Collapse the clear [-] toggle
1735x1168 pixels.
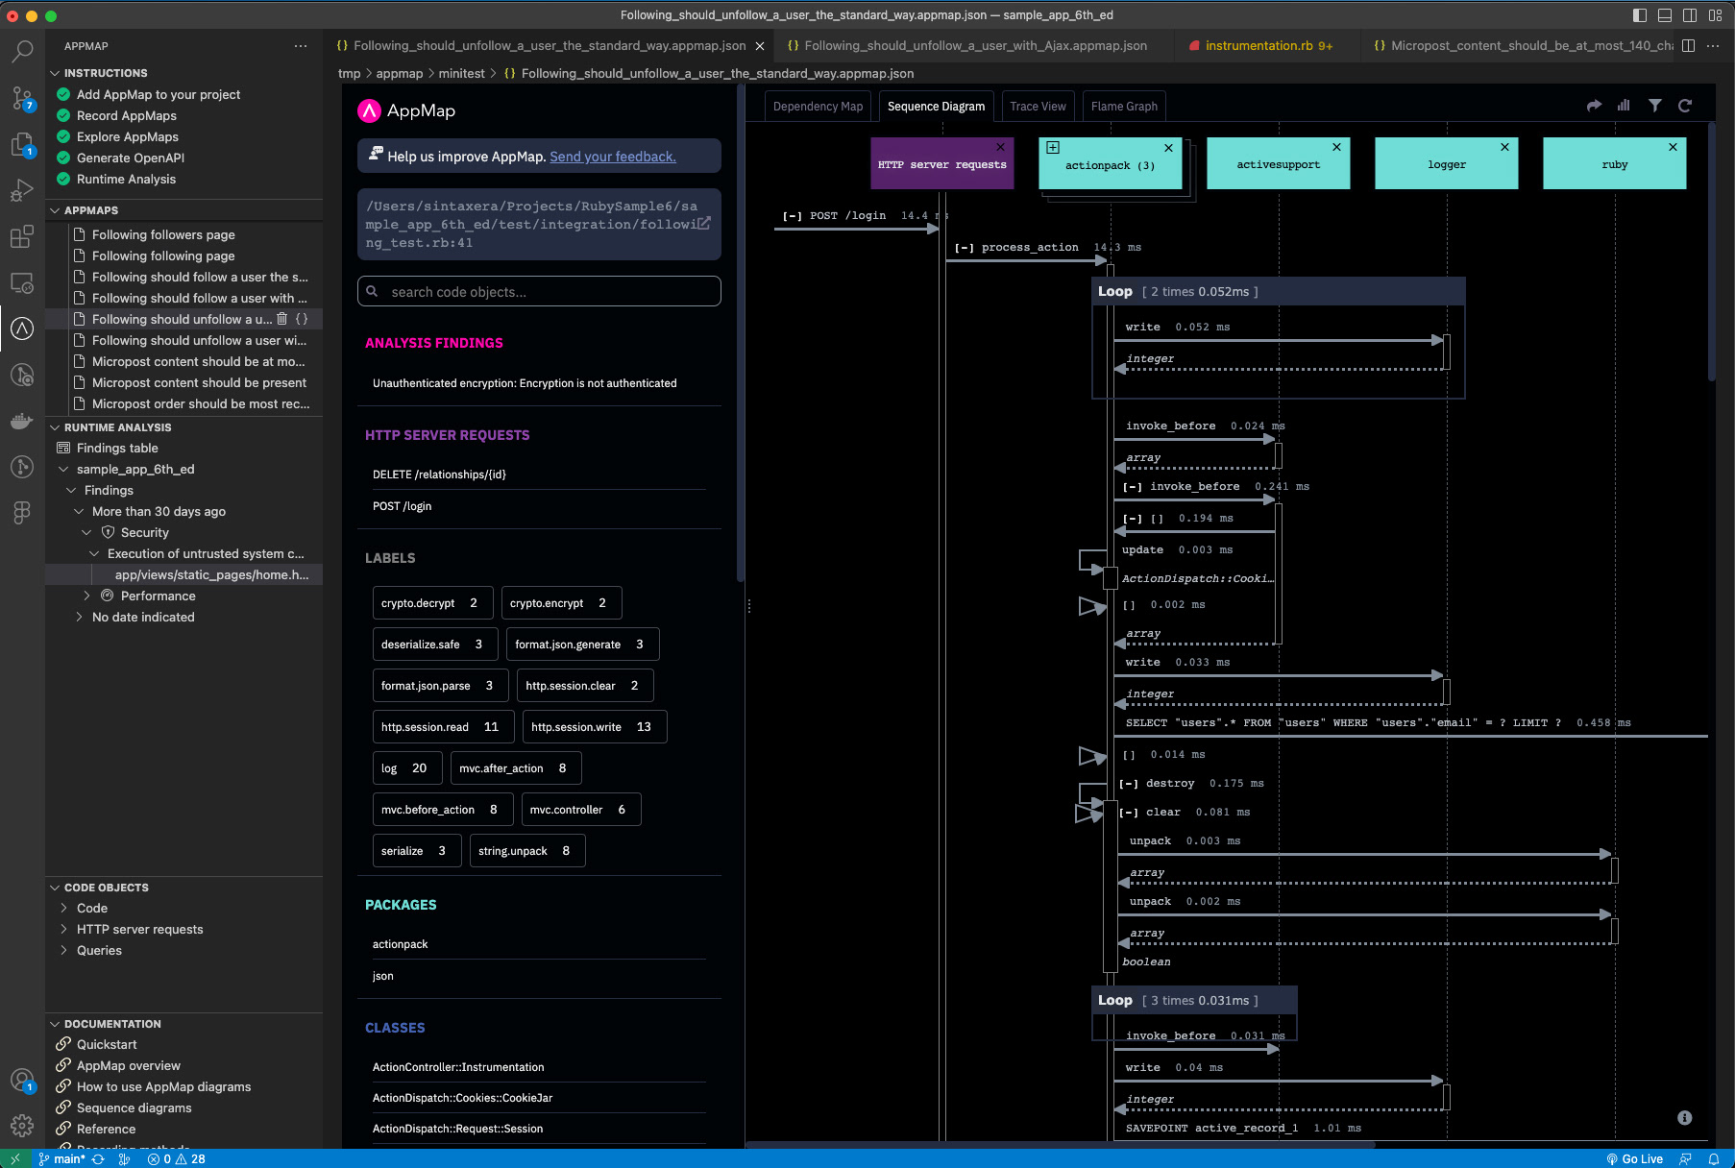(x=1128, y=813)
